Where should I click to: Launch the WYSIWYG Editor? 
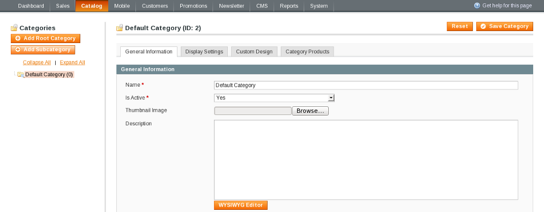pyautogui.click(x=241, y=205)
